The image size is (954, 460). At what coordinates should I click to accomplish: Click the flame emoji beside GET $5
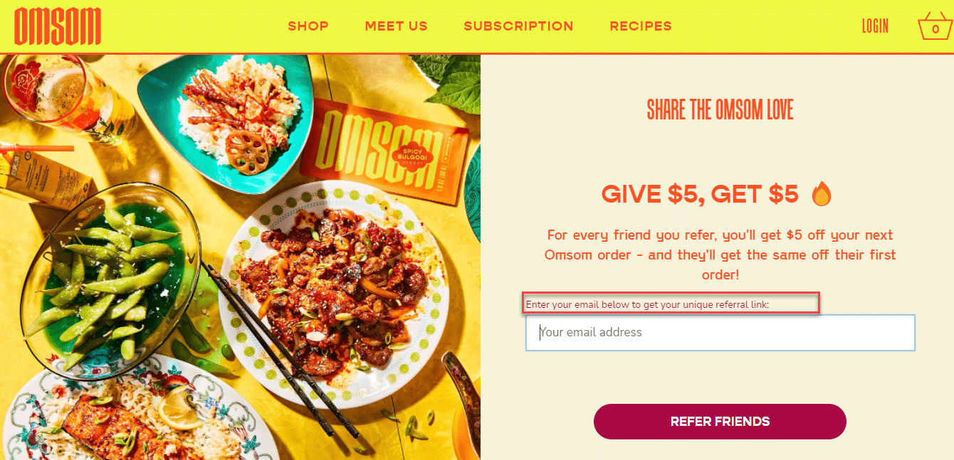(822, 193)
